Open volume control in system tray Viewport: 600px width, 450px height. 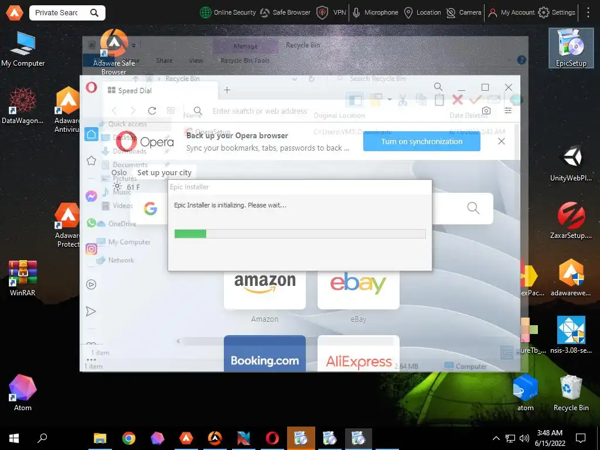(524, 438)
